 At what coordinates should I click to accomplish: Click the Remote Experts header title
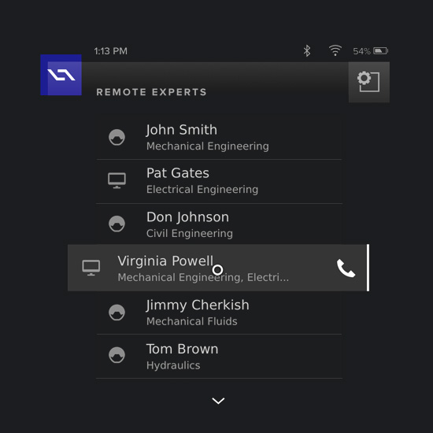(151, 92)
